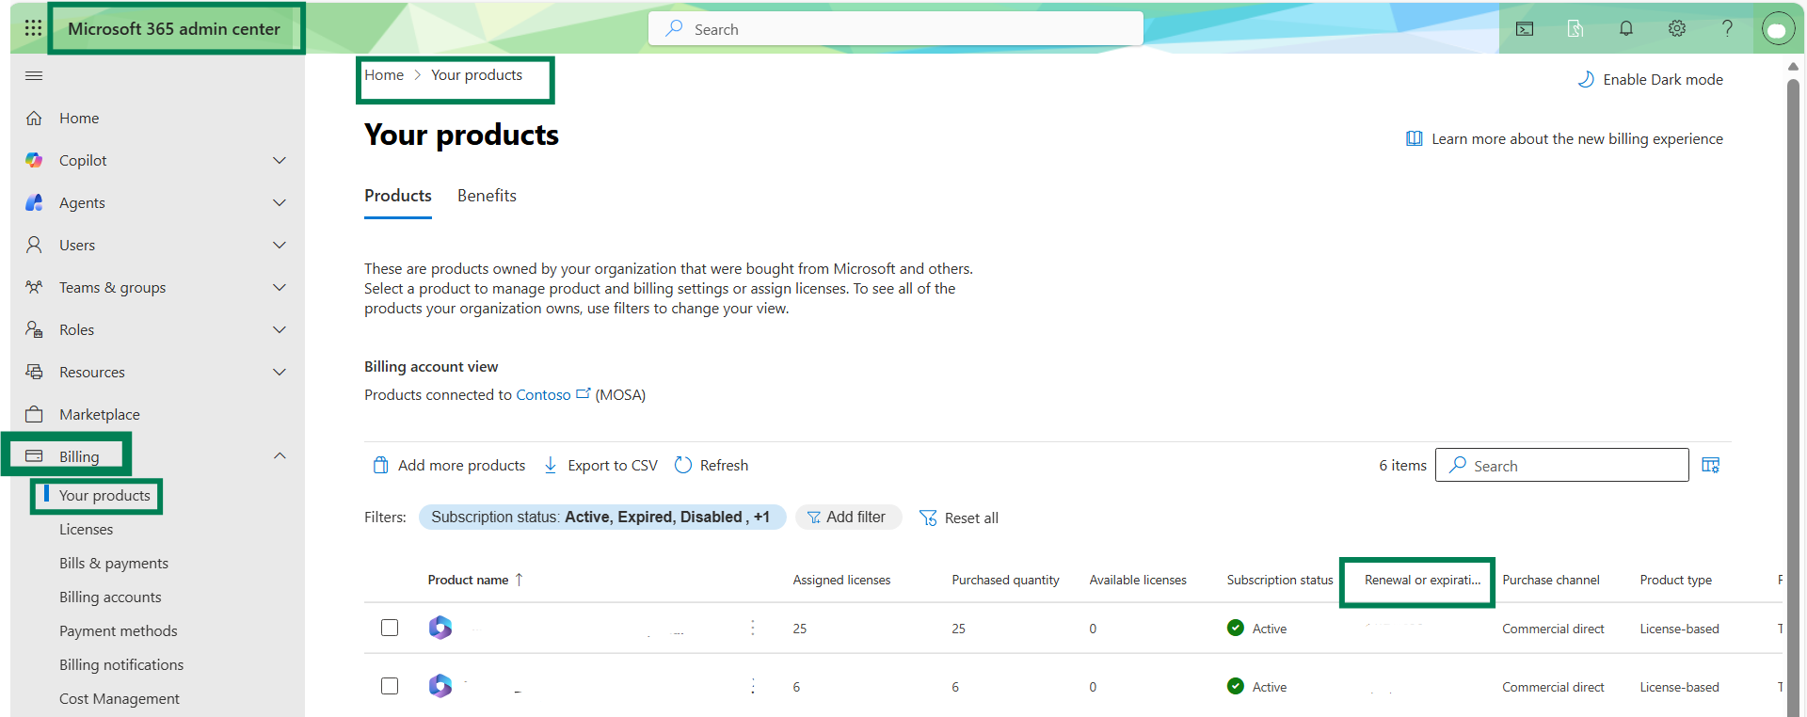Open Bills & payments in sidebar

[x=114, y=563]
